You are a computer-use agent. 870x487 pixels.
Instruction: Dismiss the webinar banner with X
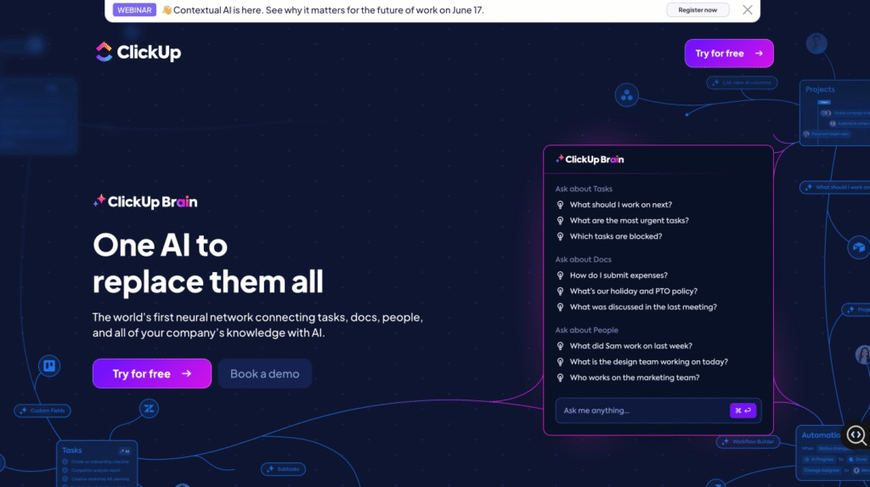[x=748, y=10]
